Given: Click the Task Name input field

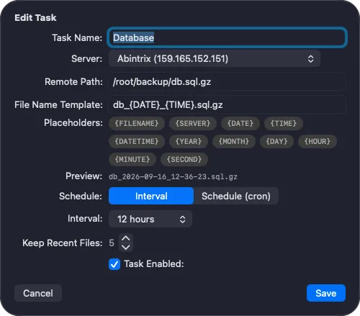Looking at the screenshot, I should pyautogui.click(x=227, y=37).
